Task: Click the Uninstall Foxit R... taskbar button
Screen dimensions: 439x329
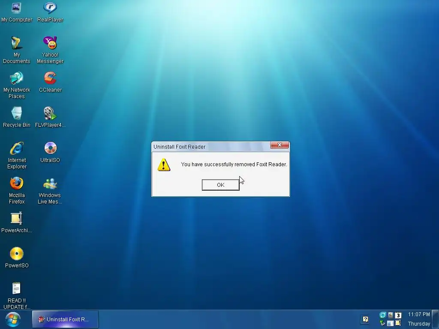Action: point(65,319)
